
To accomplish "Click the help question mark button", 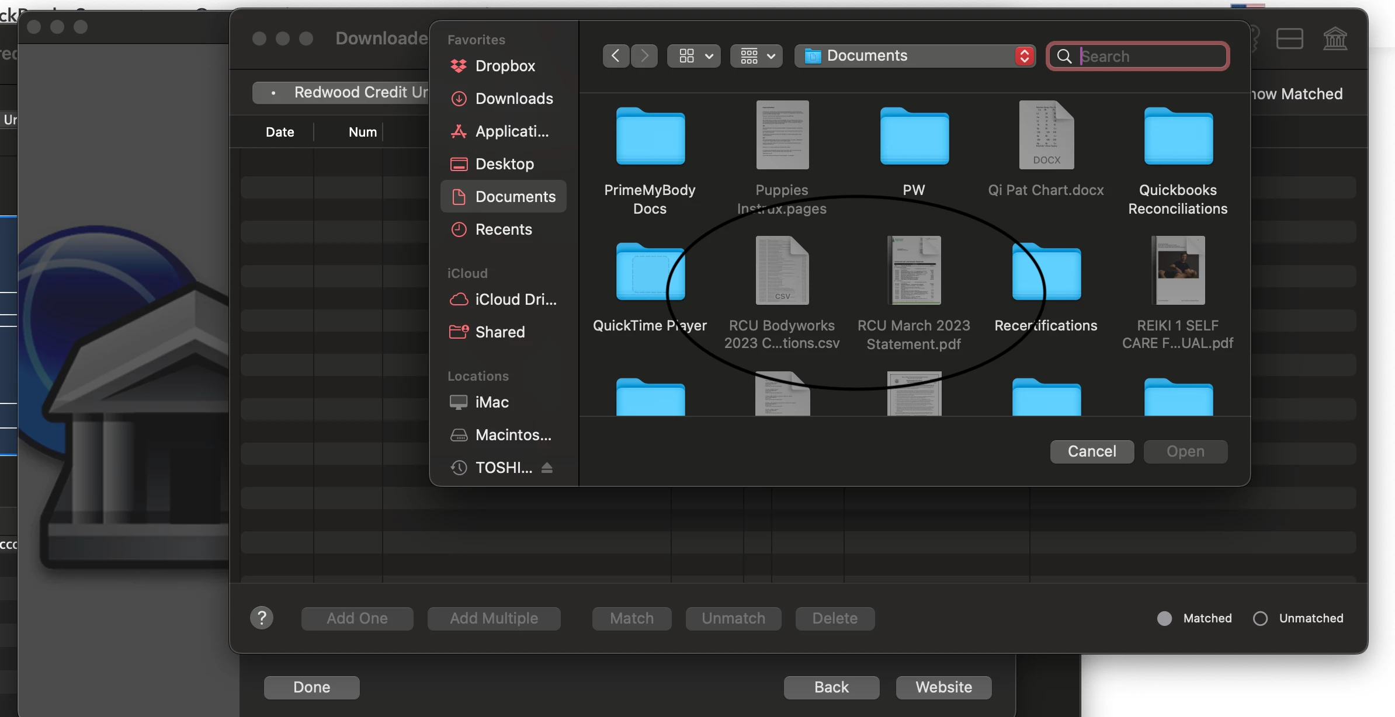I will click(x=262, y=618).
